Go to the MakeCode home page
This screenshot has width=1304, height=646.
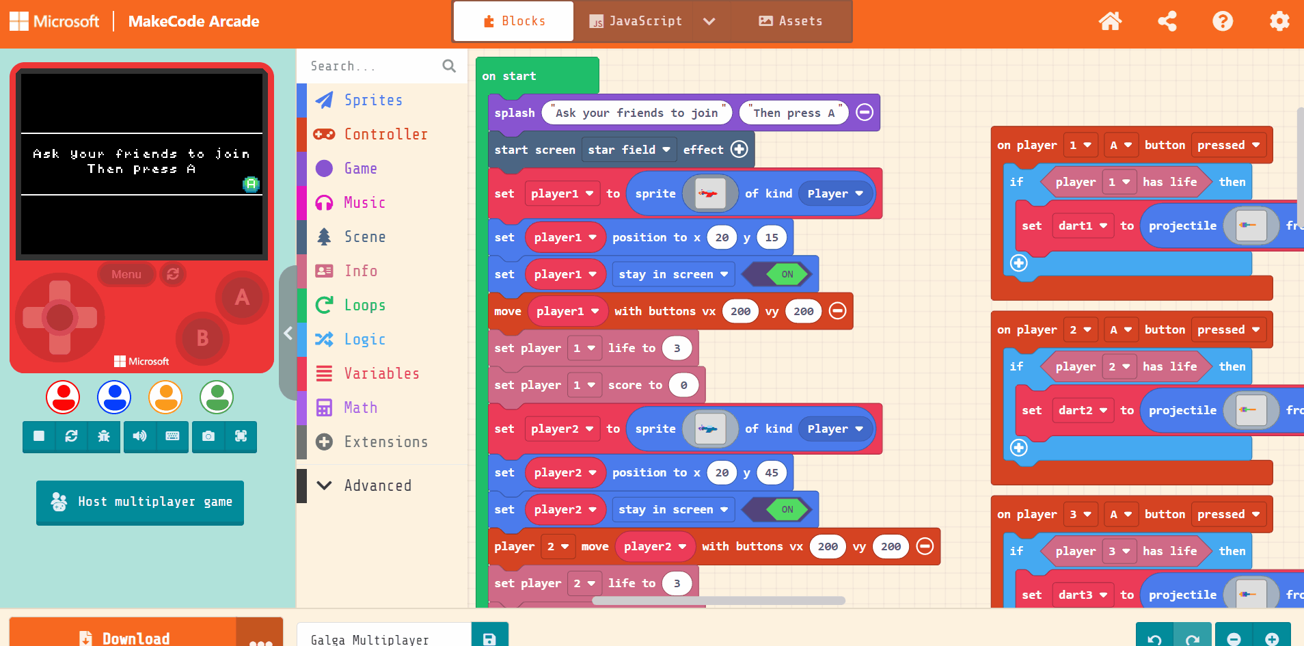(1110, 21)
